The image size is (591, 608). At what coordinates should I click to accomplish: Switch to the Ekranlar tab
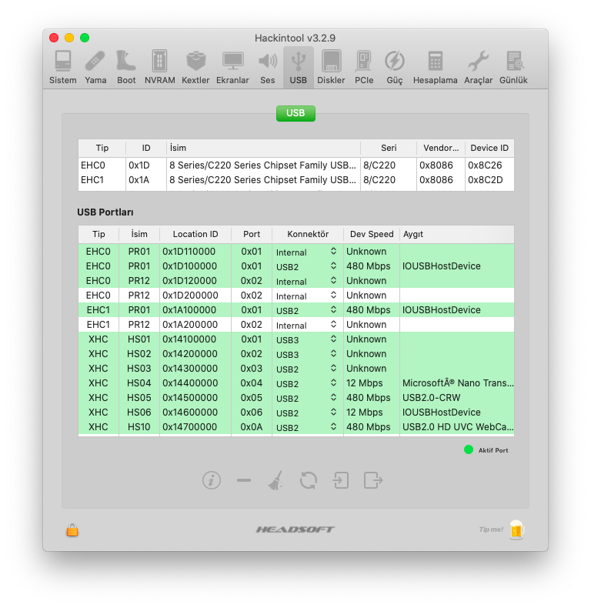tap(232, 67)
